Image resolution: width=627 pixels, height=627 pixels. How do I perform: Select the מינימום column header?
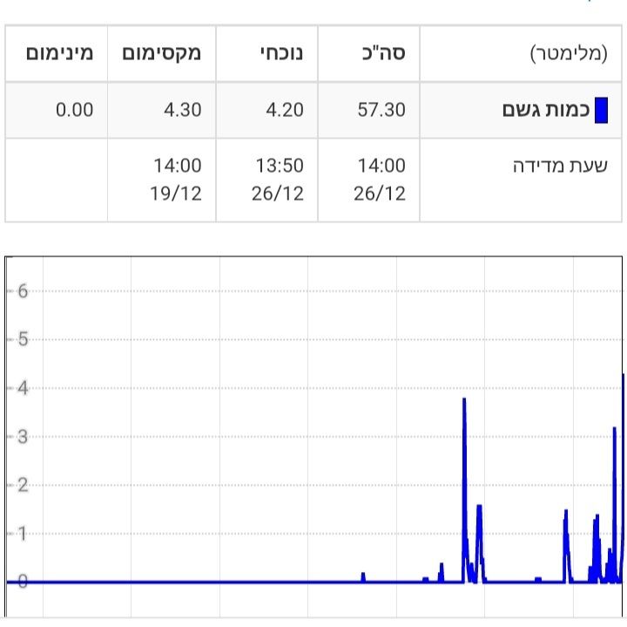(x=59, y=53)
